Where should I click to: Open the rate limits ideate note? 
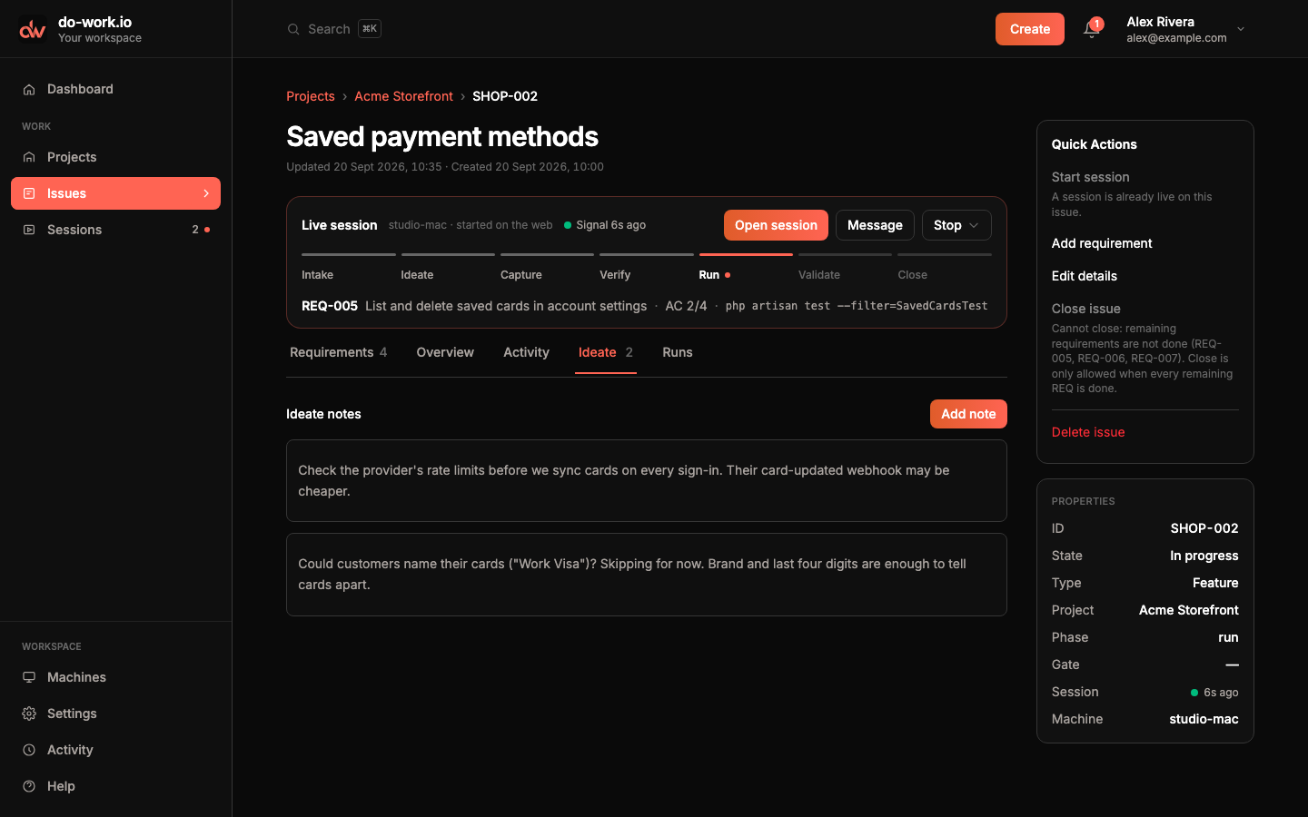[647, 481]
